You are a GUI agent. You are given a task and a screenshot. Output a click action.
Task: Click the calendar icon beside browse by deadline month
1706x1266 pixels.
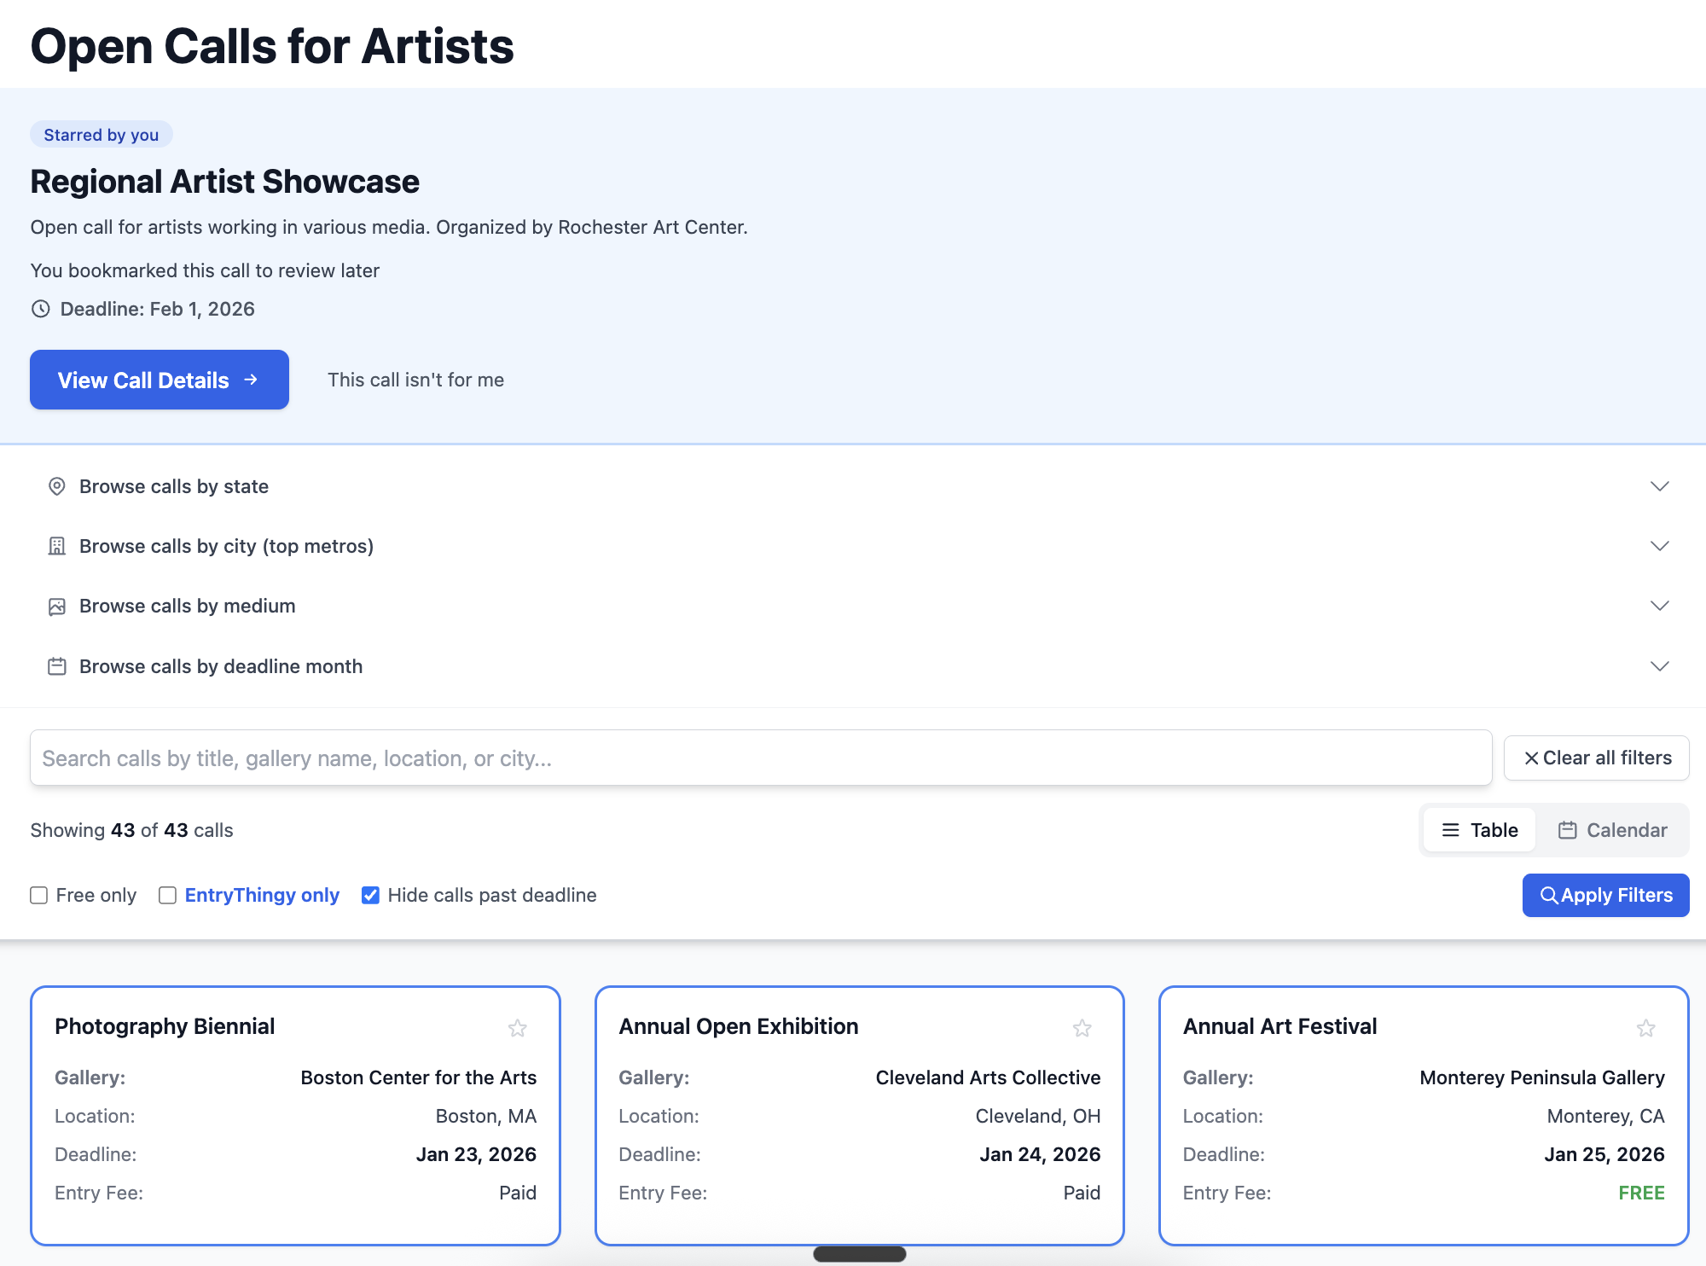point(57,666)
